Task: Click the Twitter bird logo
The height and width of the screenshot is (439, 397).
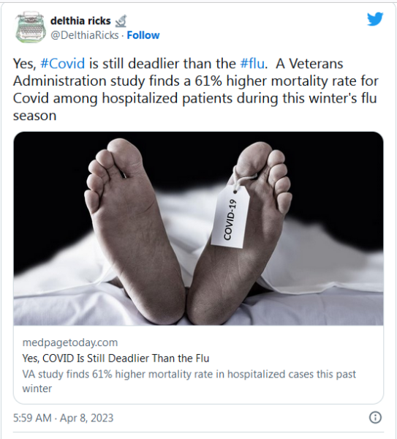Action: [375, 19]
